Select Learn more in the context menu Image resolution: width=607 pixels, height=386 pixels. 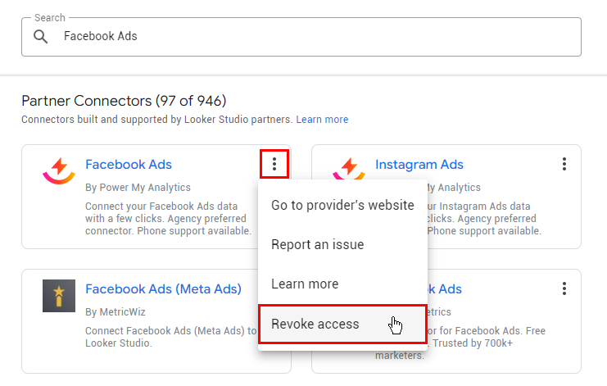click(305, 284)
